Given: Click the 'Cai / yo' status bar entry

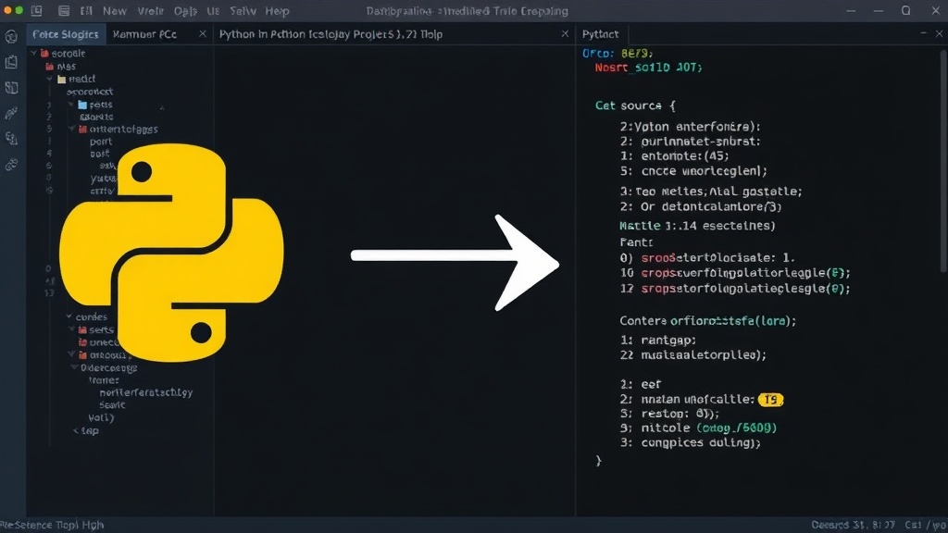Looking at the screenshot, I should 926,526.
